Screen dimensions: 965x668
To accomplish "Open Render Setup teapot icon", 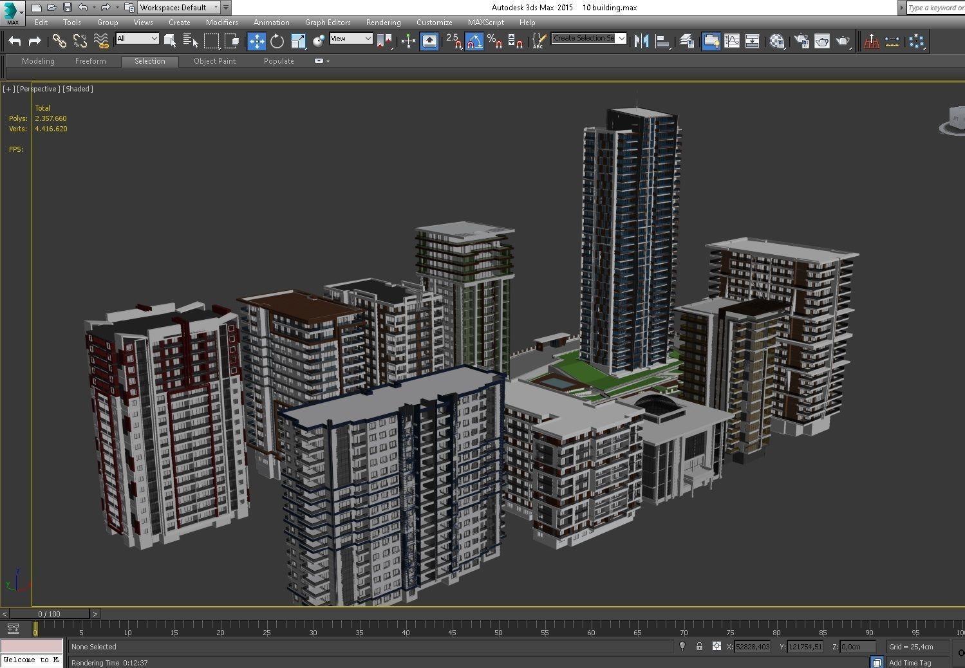I will tap(801, 41).
